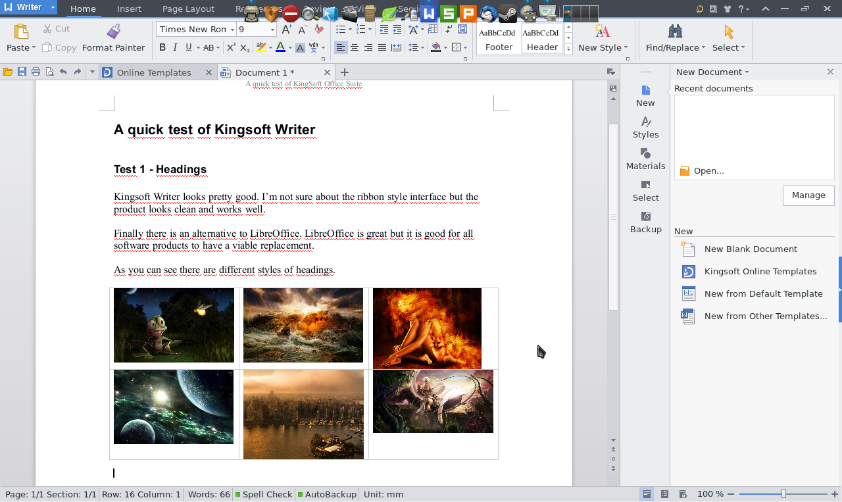Click the Open... link in Recent documents
Screen dimensions: 842x502
coord(708,171)
